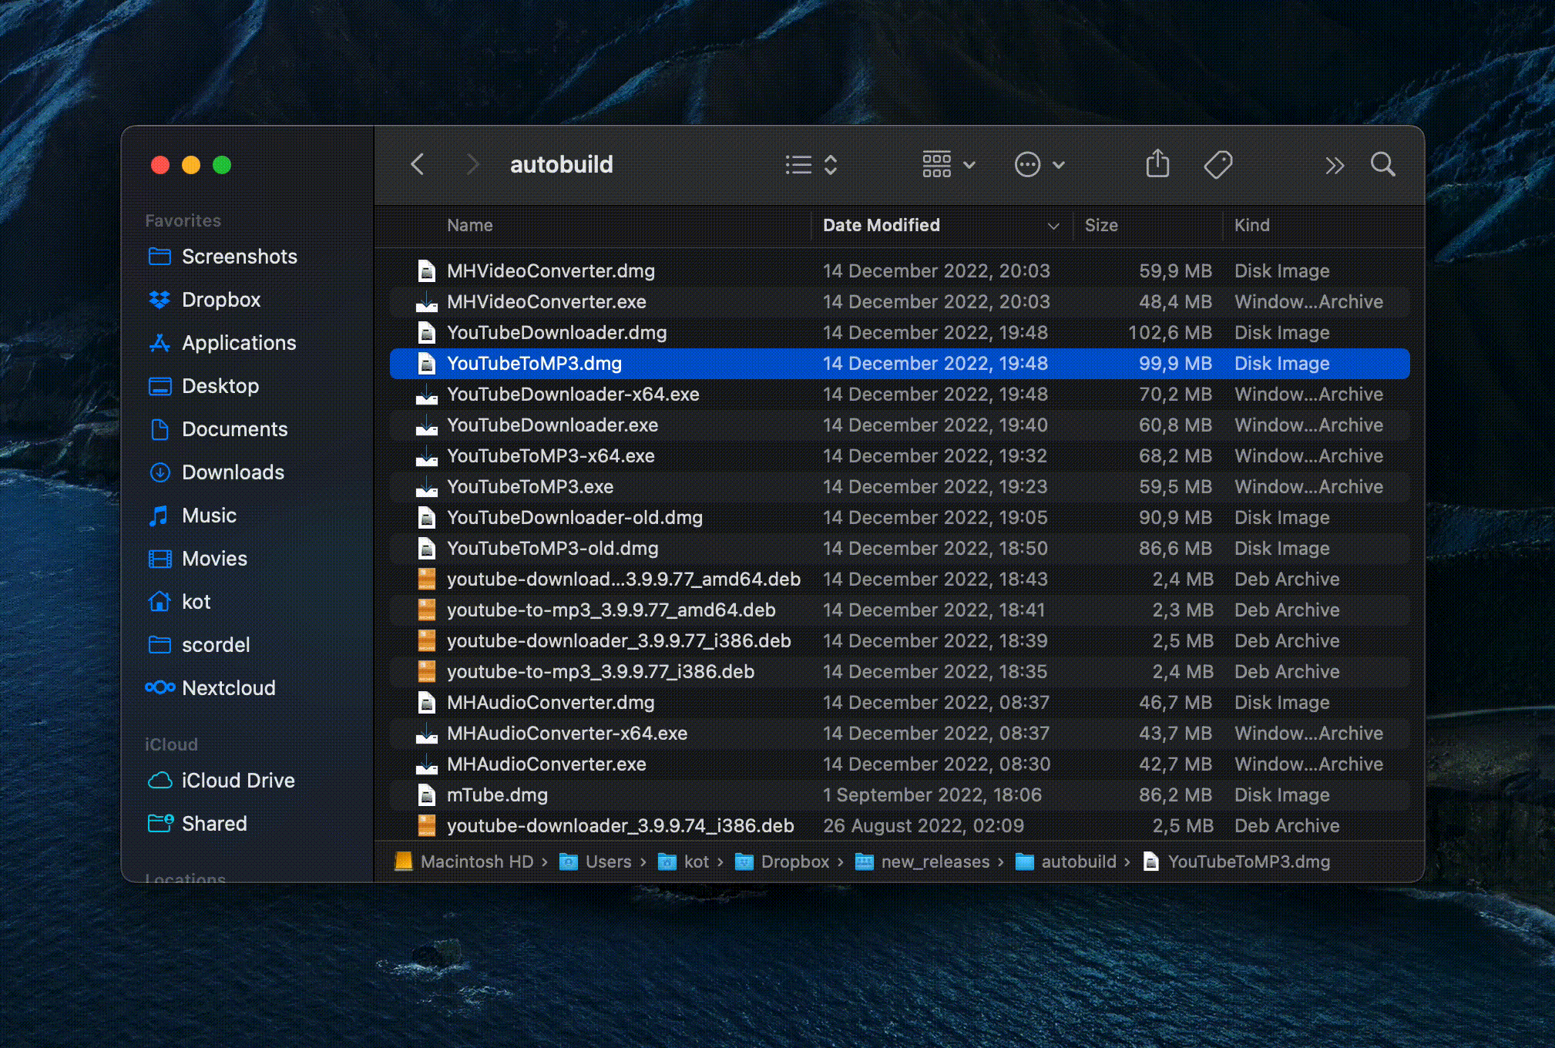Image resolution: width=1555 pixels, height=1048 pixels.
Task: Click deb package icon for youtube-to-mp3 amd64
Action: click(426, 610)
